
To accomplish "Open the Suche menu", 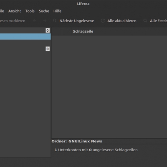I will point(44,11).
